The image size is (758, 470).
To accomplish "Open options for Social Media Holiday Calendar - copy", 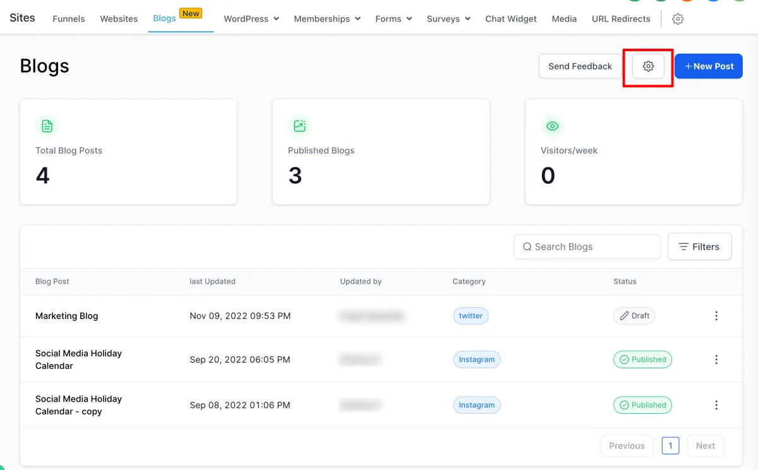I will point(716,405).
